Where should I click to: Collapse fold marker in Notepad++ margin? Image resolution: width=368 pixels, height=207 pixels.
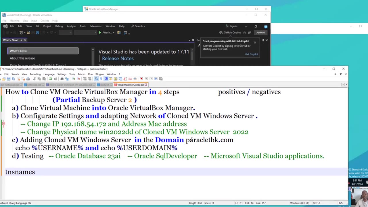3,124
